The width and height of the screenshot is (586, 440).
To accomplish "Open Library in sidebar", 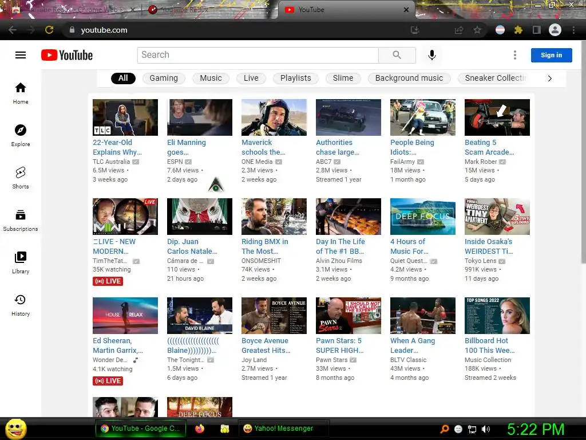I will [21, 262].
